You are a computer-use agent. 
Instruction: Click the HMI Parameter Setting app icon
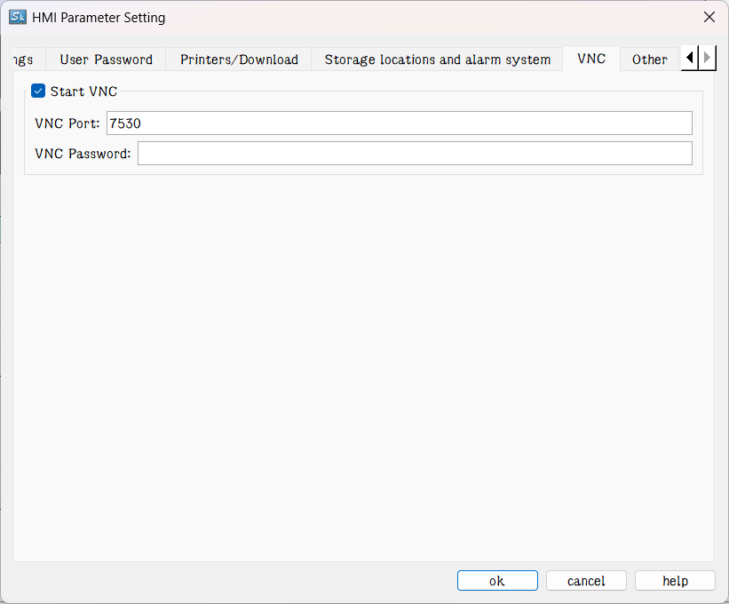(x=18, y=17)
